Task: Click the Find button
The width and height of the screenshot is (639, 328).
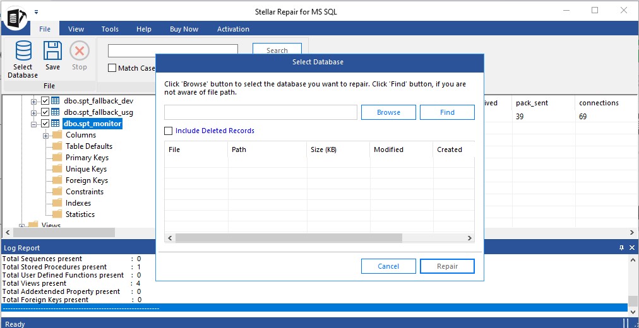Action: pos(447,112)
